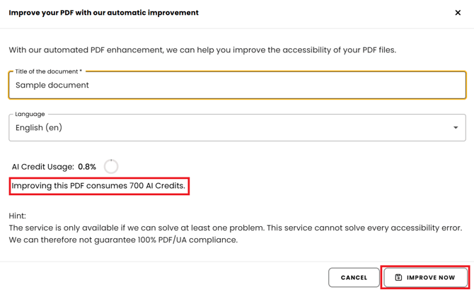Select the English (en) language value
Screen dimensions: 474x292
coord(39,128)
